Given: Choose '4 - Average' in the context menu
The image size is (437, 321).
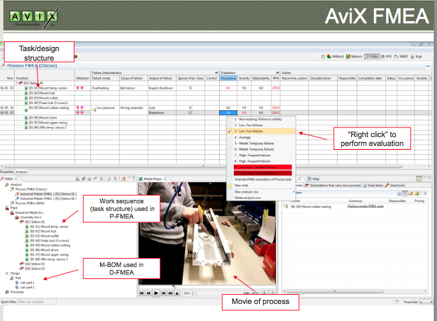Looking at the screenshot, I should tap(261, 138).
